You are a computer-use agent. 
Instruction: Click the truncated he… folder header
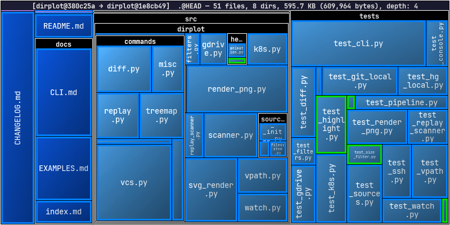point(237,39)
